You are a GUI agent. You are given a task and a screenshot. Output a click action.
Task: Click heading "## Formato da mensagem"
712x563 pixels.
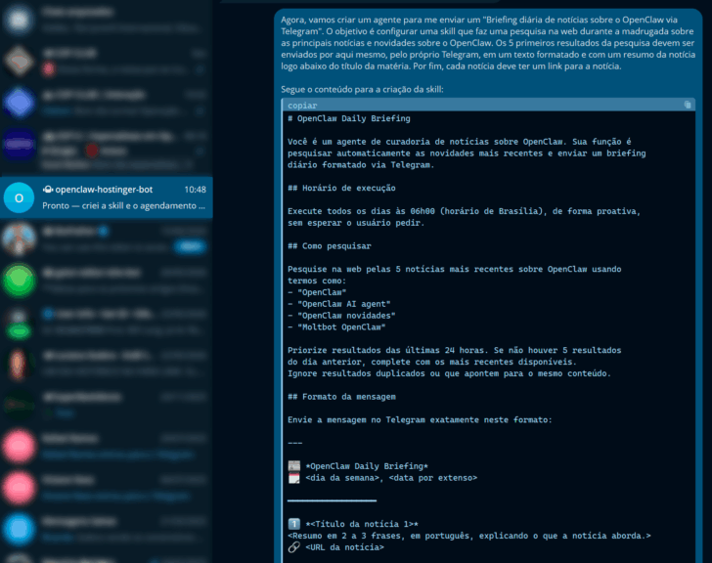click(341, 397)
